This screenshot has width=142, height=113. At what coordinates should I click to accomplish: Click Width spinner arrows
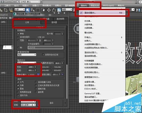click(35, 67)
